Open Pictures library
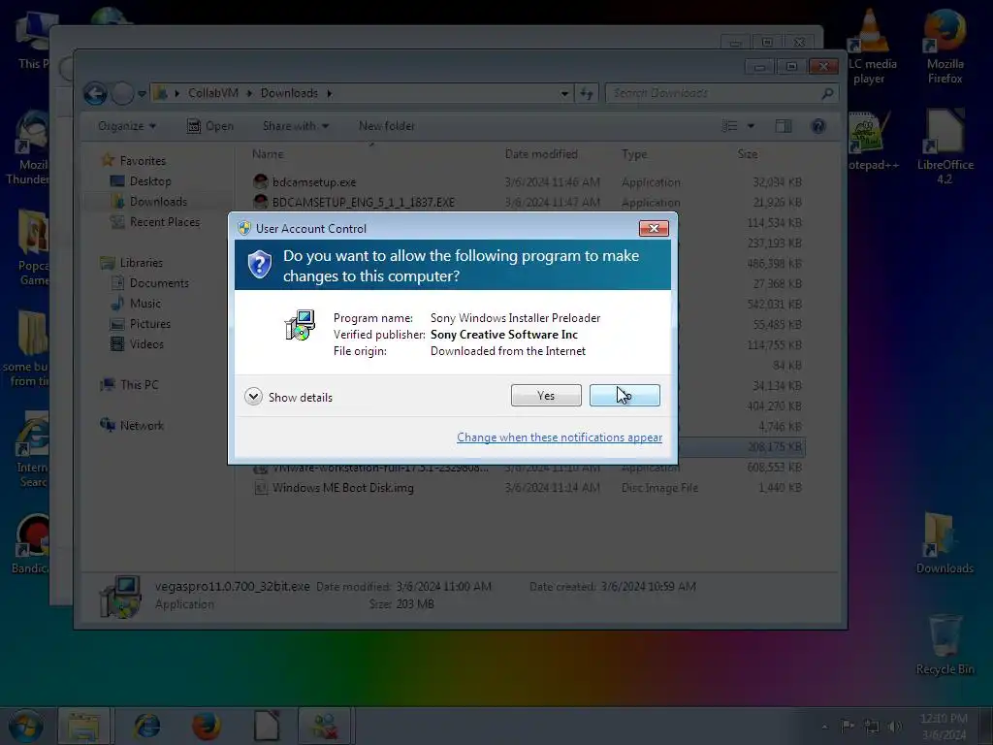993x745 pixels. [150, 324]
